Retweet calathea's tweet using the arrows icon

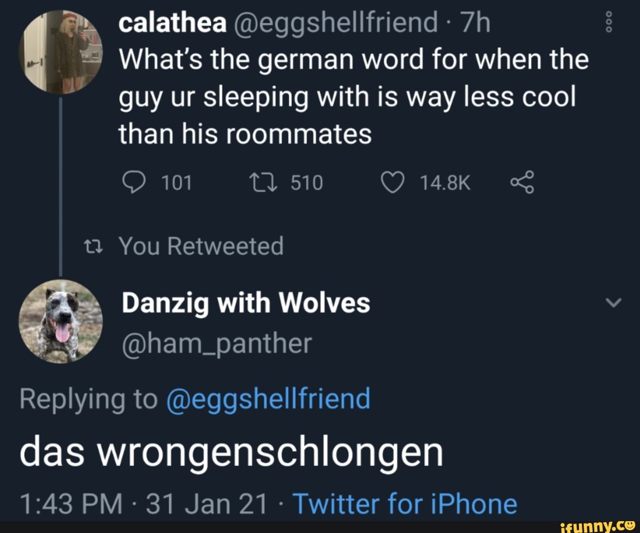[x=264, y=182]
